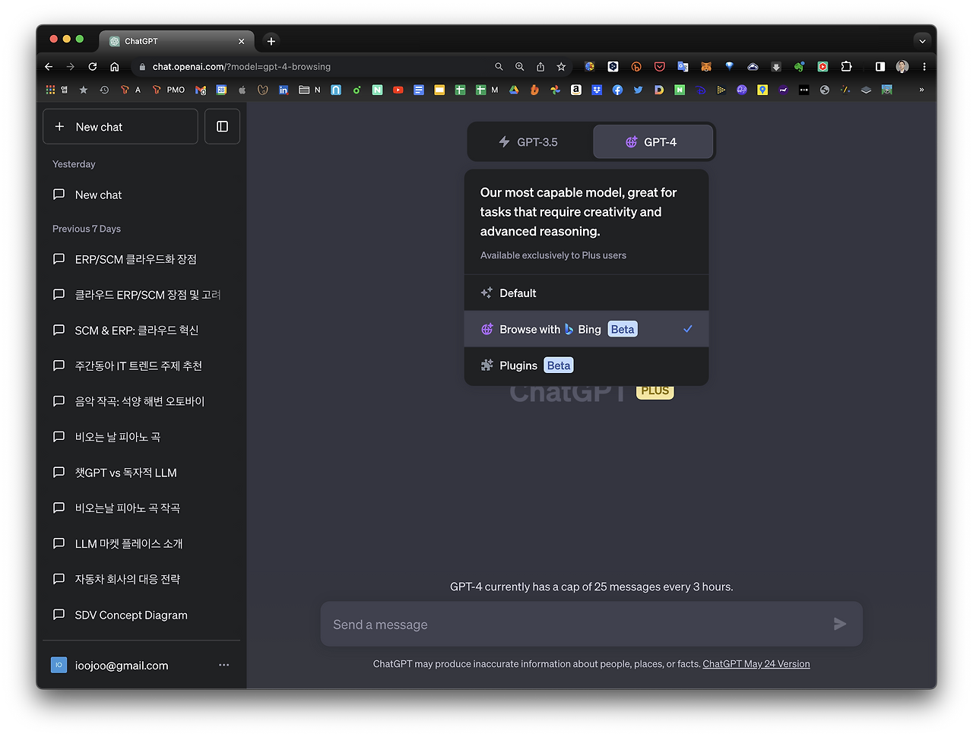Open the '자동차 회사의 대응 전략' chat
Image resolution: width=973 pixels, height=737 pixels.
click(141, 579)
